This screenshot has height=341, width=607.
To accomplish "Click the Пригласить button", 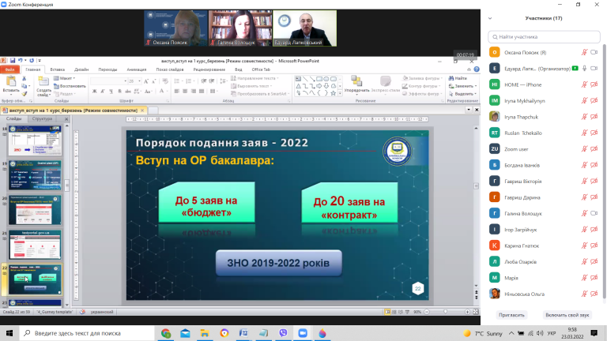I will coord(511,315).
